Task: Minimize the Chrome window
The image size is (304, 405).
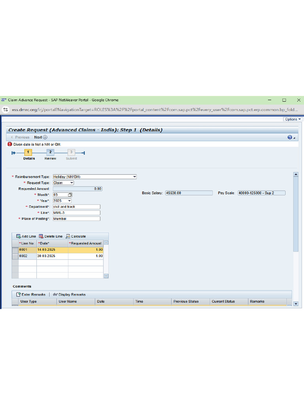Action: pos(270,100)
